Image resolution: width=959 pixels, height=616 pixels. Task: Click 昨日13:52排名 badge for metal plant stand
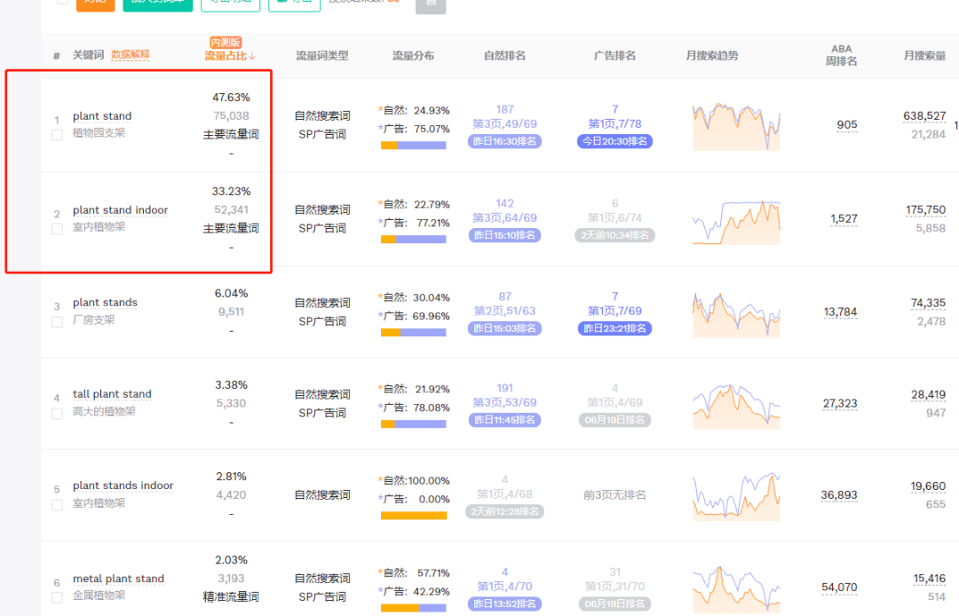point(504,604)
